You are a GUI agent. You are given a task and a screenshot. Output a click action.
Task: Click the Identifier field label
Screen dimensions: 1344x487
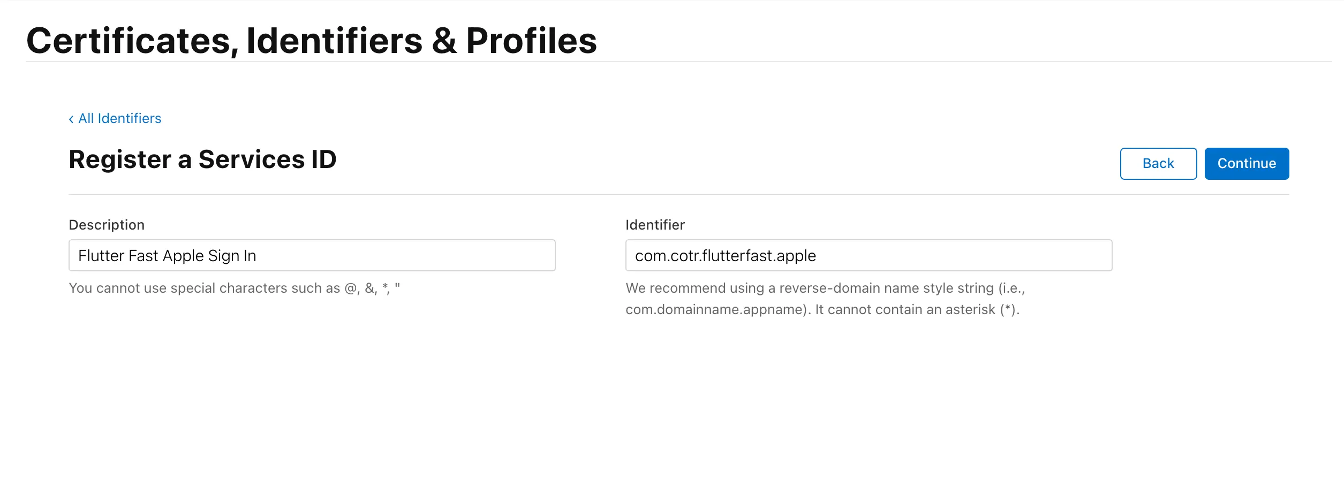655,225
